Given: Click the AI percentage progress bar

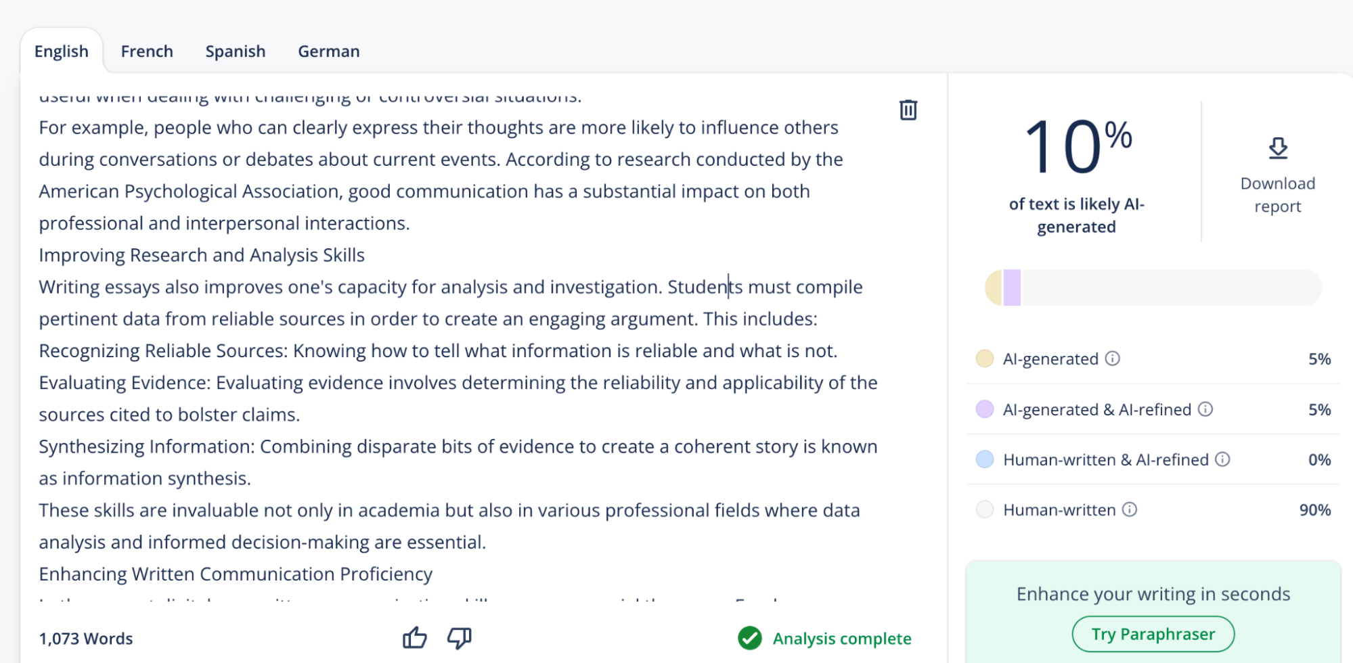Looking at the screenshot, I should pyautogui.click(x=1153, y=288).
